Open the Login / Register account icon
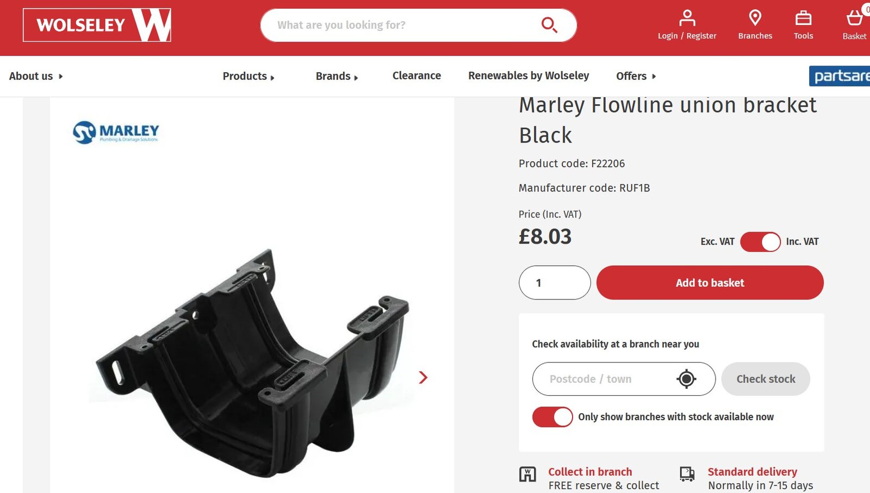Image resolution: width=870 pixels, height=493 pixels. [x=687, y=18]
